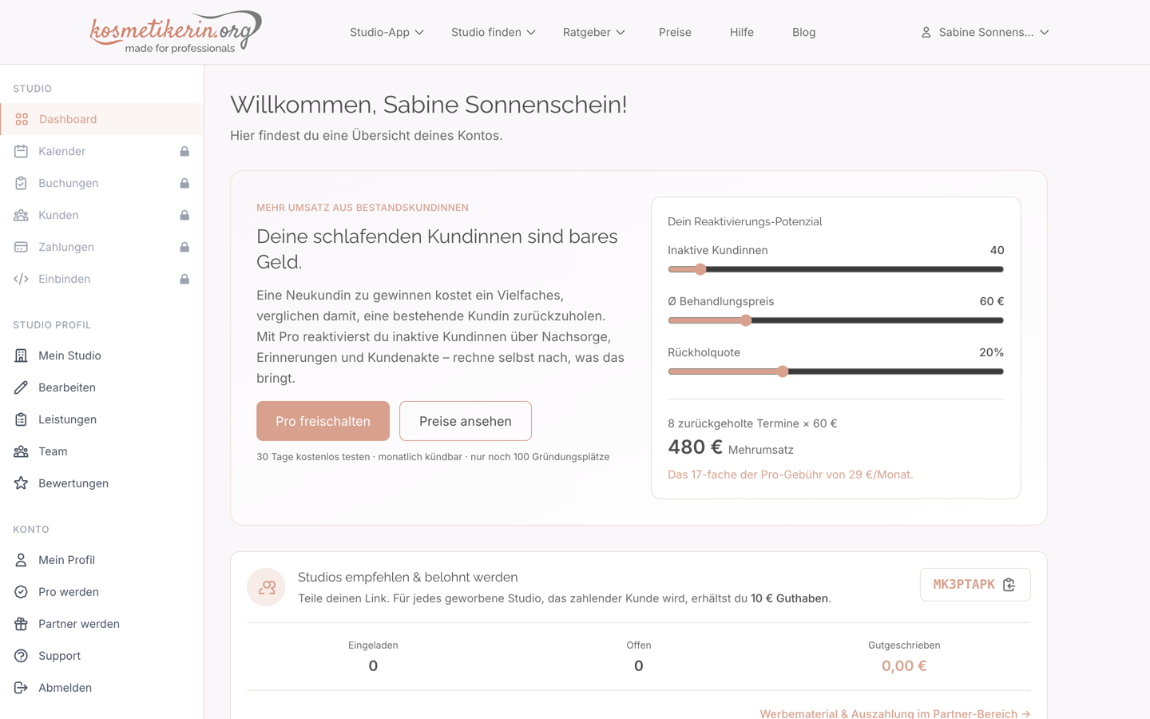The height and width of the screenshot is (719, 1150).
Task: Select Einbinden in the sidebar
Action: pos(102,279)
